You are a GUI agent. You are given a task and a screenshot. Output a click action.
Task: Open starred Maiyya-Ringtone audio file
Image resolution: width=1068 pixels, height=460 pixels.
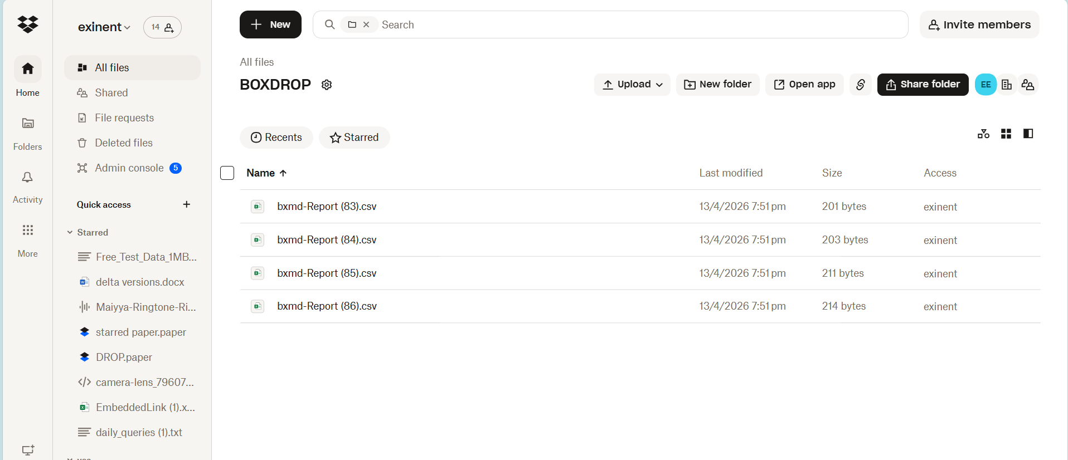point(137,307)
